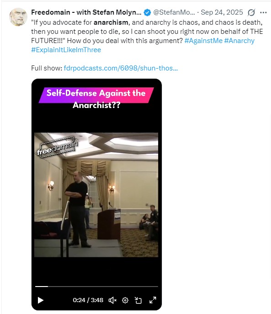Viewport: 271px width, 314px height.
Task: Click the picture-in-picture icon in the player
Action: click(138, 300)
